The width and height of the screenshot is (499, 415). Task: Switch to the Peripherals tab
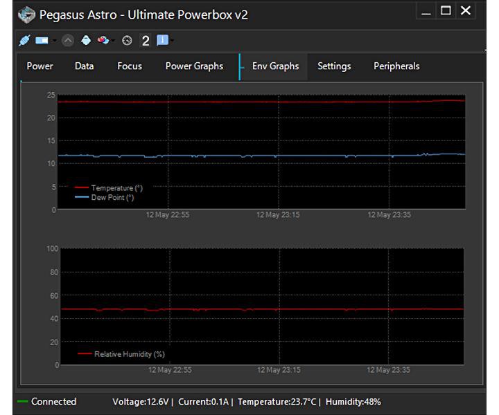pyautogui.click(x=396, y=66)
